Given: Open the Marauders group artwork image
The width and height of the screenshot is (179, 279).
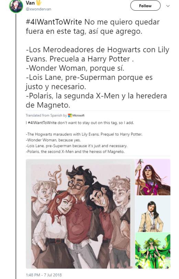Looking at the screenshot, I should [x=80, y=214].
